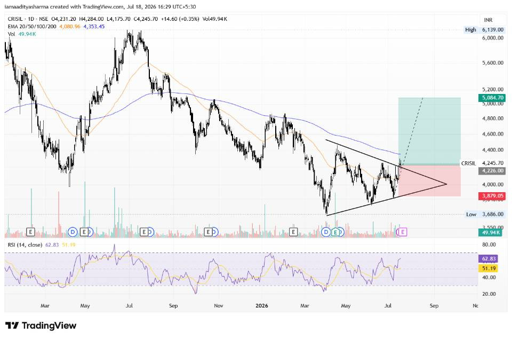Click the 3,879.05 stop price label
The image size is (512, 339).
point(492,196)
